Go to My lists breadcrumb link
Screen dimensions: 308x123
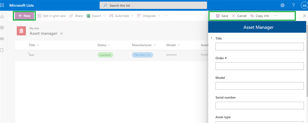pos(34,28)
